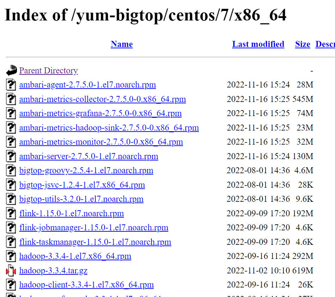Click the 2022-09-09 17:20 date of flink-jobmanager
Viewport: 335px width, 297px height.
coord(258,228)
